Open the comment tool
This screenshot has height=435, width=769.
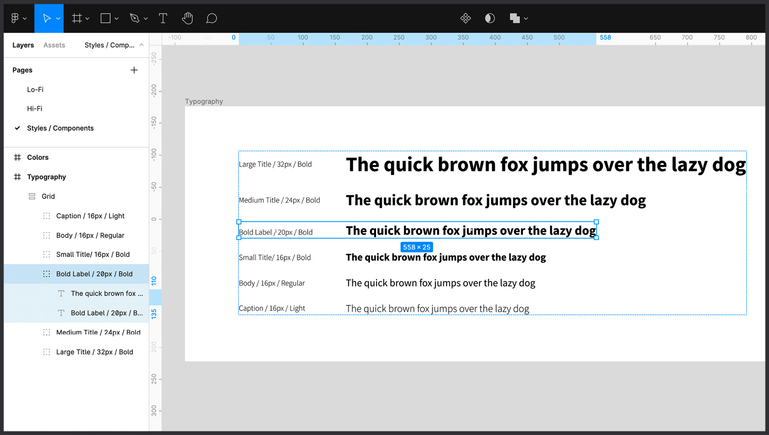click(x=211, y=18)
